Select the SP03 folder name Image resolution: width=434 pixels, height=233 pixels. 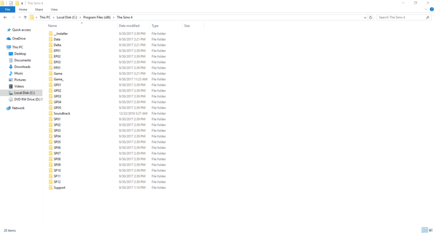point(58,131)
